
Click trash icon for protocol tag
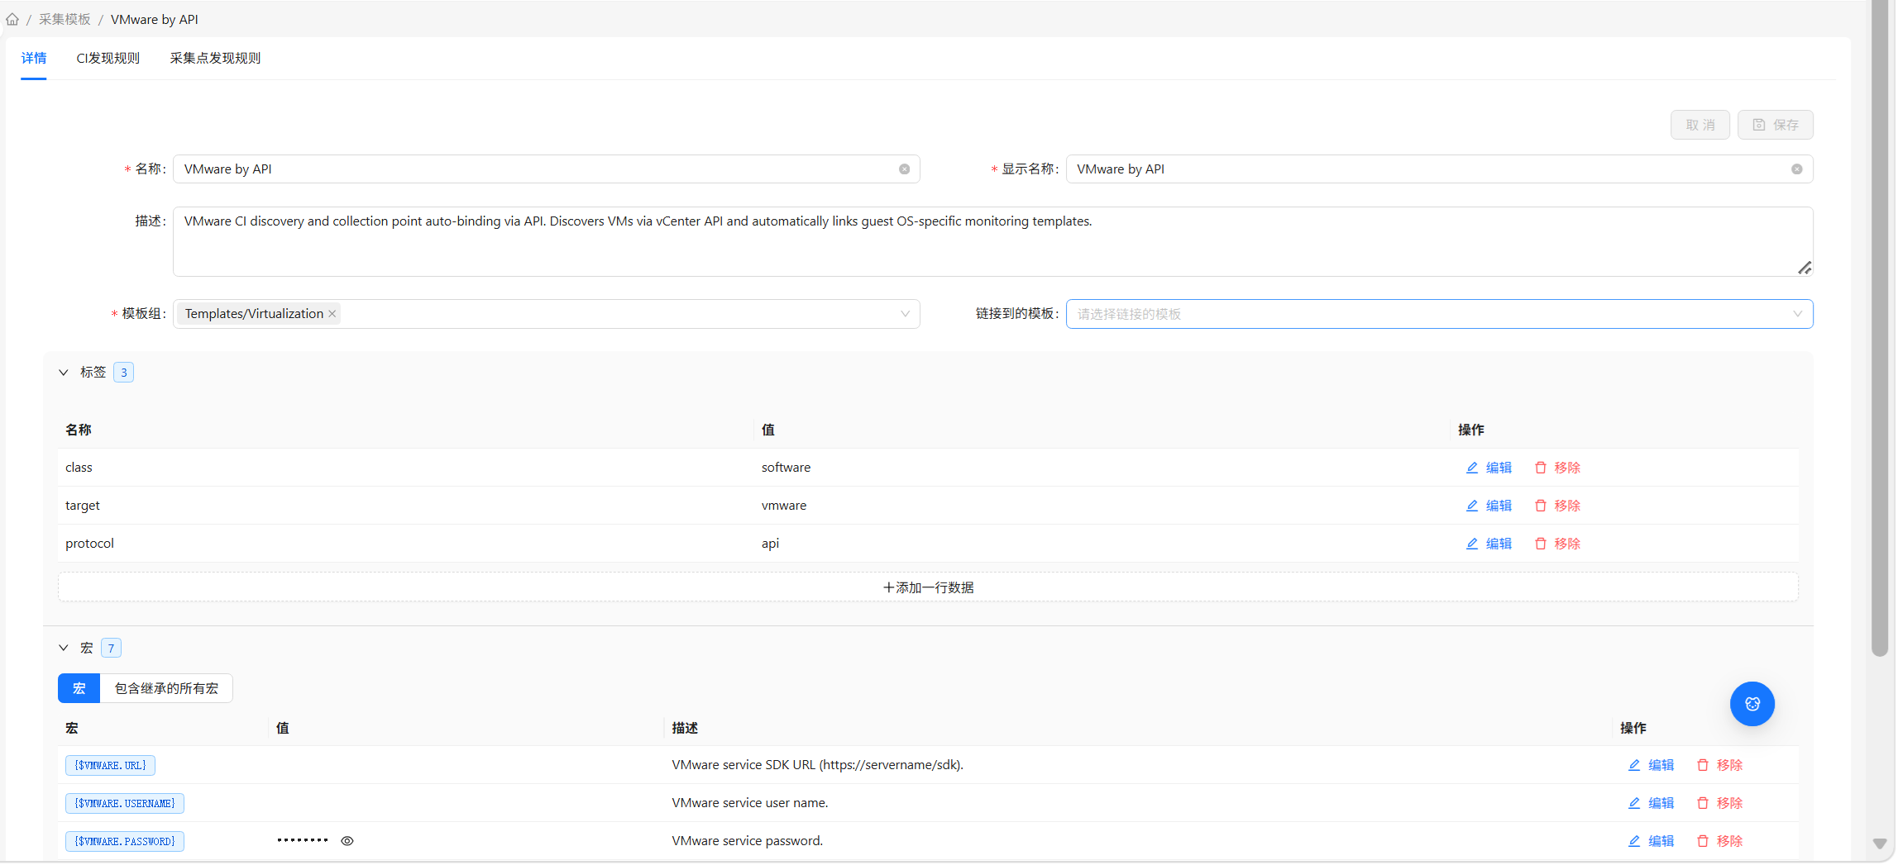(x=1540, y=544)
